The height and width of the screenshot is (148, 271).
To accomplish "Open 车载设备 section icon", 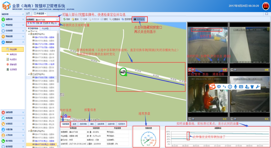I will (x=3, y=129).
